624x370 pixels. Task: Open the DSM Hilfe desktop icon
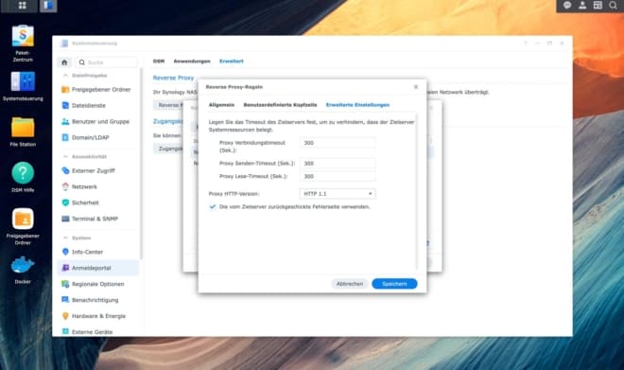point(23,178)
